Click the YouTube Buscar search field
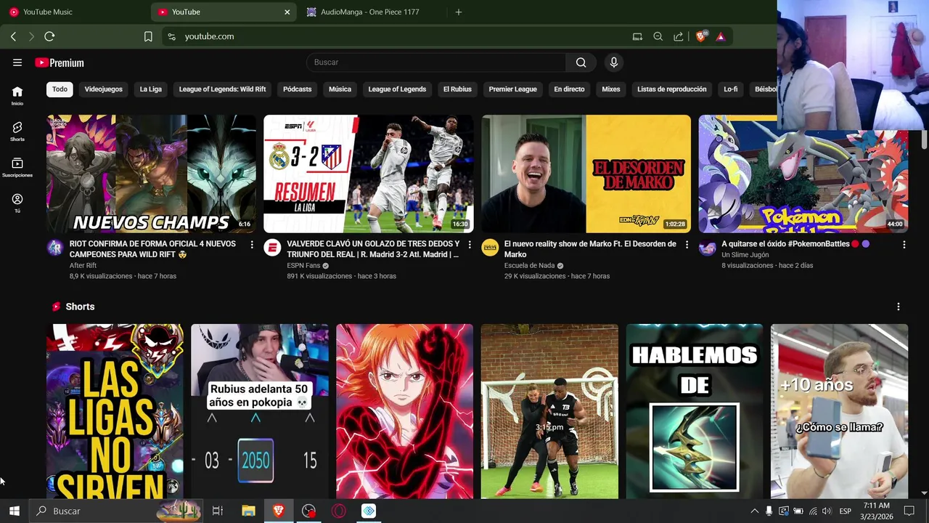The height and width of the screenshot is (523, 929). point(436,62)
